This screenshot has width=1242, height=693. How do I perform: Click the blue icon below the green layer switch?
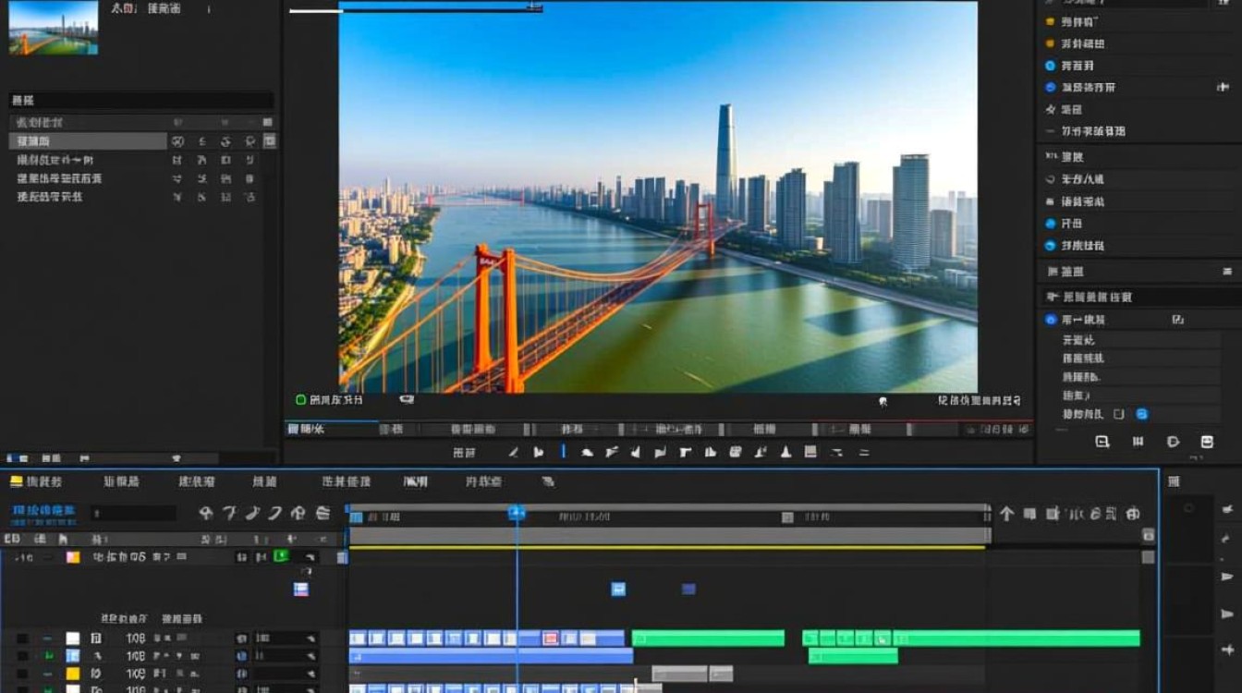[x=301, y=590]
